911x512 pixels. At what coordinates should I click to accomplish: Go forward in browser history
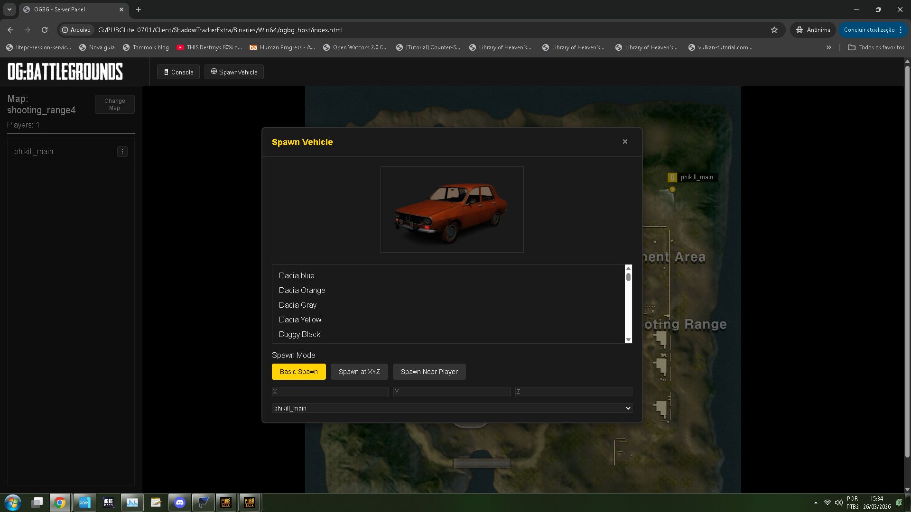pos(28,30)
